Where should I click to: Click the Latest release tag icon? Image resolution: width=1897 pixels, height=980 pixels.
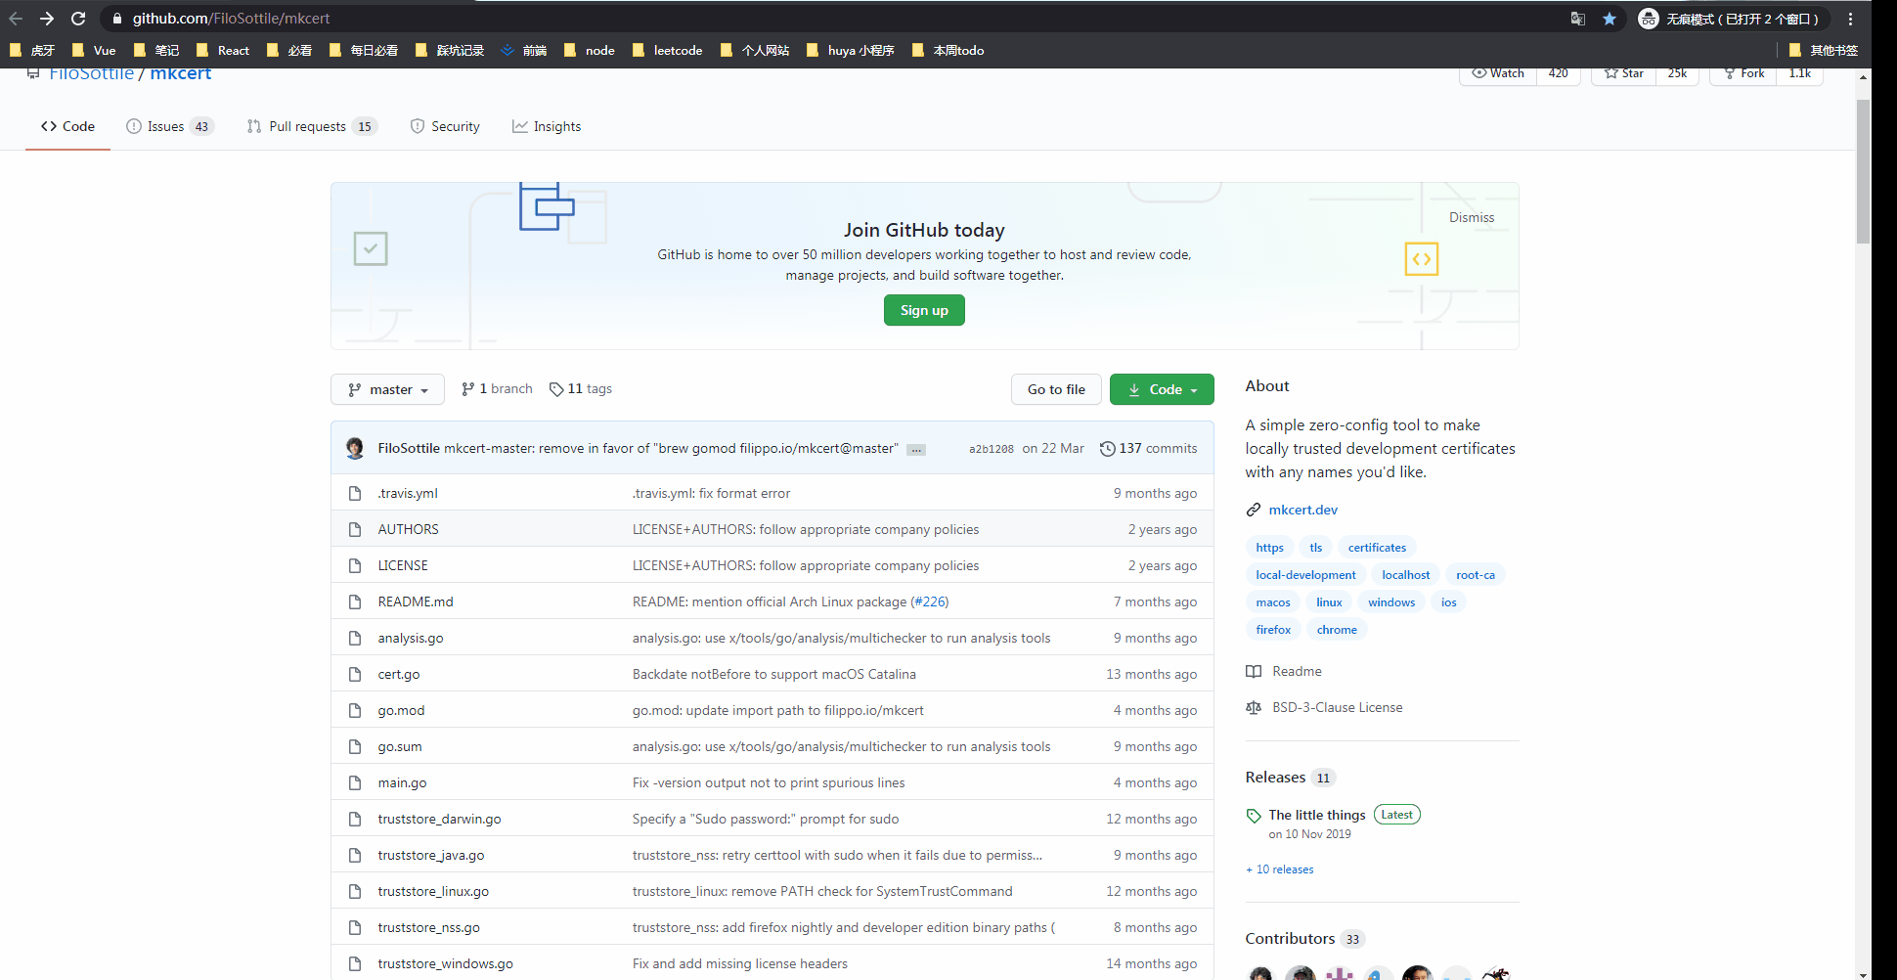pyautogui.click(x=1254, y=815)
